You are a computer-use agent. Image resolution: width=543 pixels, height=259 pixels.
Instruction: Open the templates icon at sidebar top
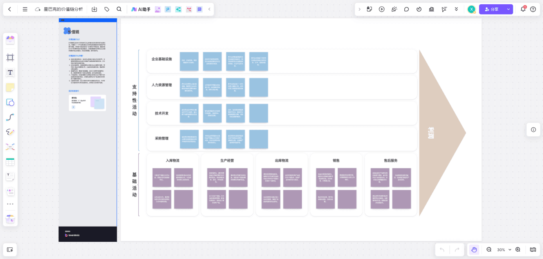[x=10, y=40]
